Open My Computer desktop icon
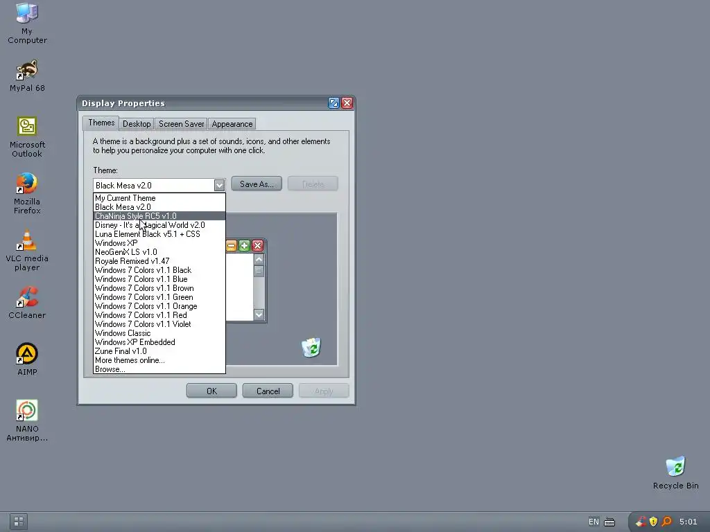 (27, 24)
